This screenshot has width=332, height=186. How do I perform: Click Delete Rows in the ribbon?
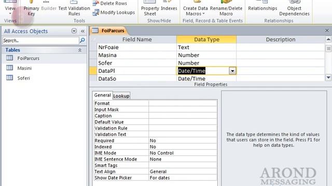pos(110,4)
